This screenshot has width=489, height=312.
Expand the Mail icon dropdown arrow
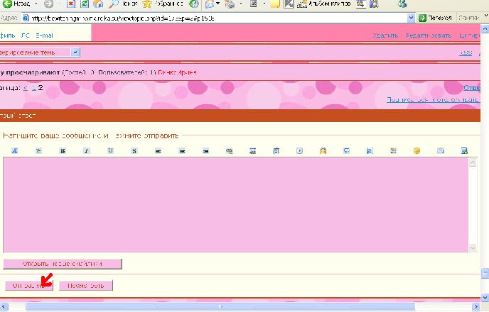217,4
